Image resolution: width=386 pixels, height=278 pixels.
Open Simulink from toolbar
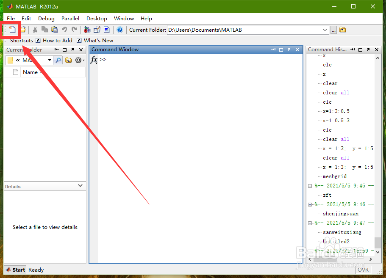[x=87, y=30]
